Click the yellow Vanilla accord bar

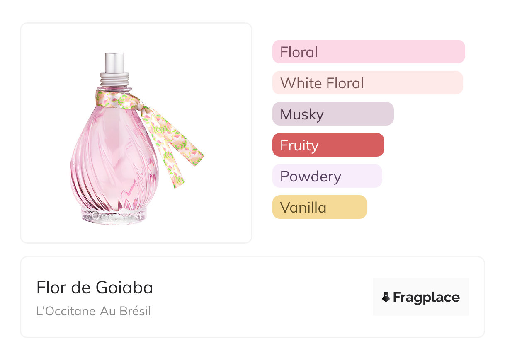[x=320, y=207]
